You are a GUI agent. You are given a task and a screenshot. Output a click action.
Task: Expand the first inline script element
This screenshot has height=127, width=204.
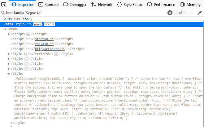coord(9,34)
